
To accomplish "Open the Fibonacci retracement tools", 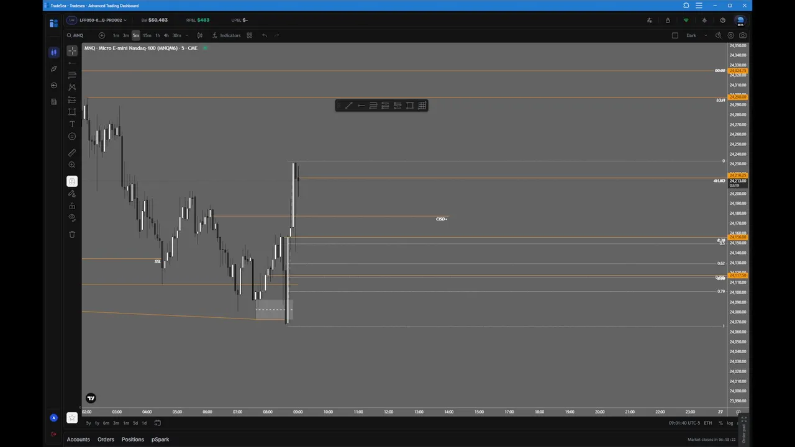I will [72, 75].
